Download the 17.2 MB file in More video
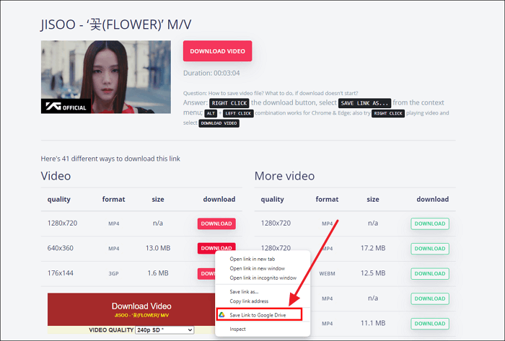 [430, 248]
